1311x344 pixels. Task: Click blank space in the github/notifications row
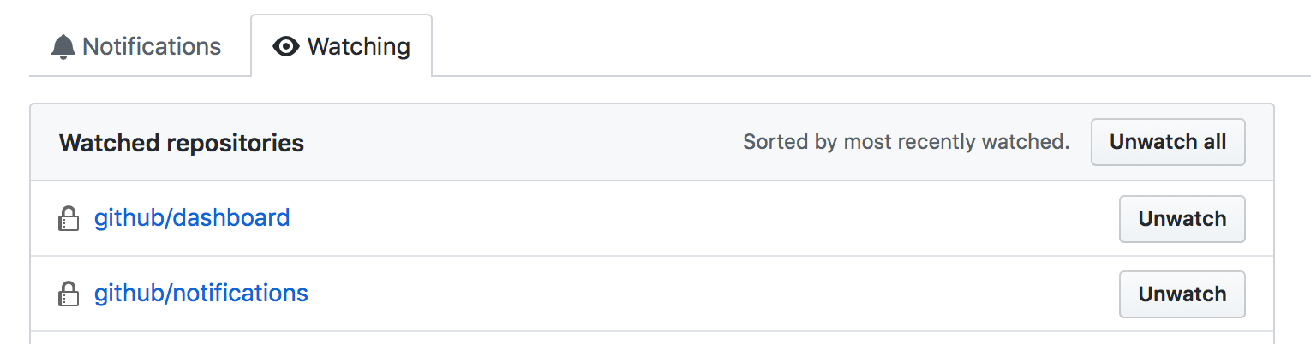(x=685, y=294)
